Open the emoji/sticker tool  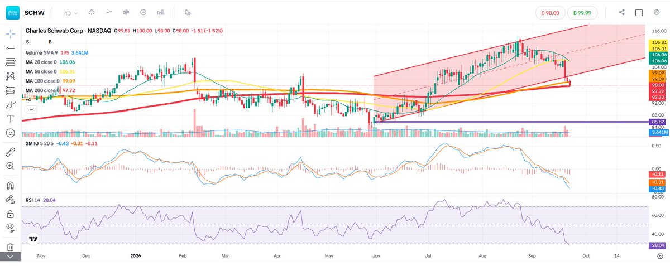tap(10, 133)
